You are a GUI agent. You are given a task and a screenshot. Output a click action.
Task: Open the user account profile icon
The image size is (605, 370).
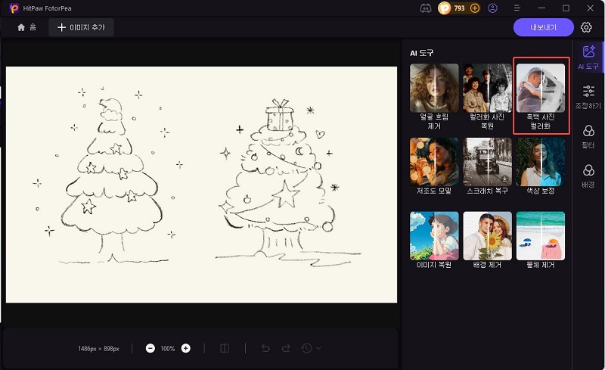point(493,8)
